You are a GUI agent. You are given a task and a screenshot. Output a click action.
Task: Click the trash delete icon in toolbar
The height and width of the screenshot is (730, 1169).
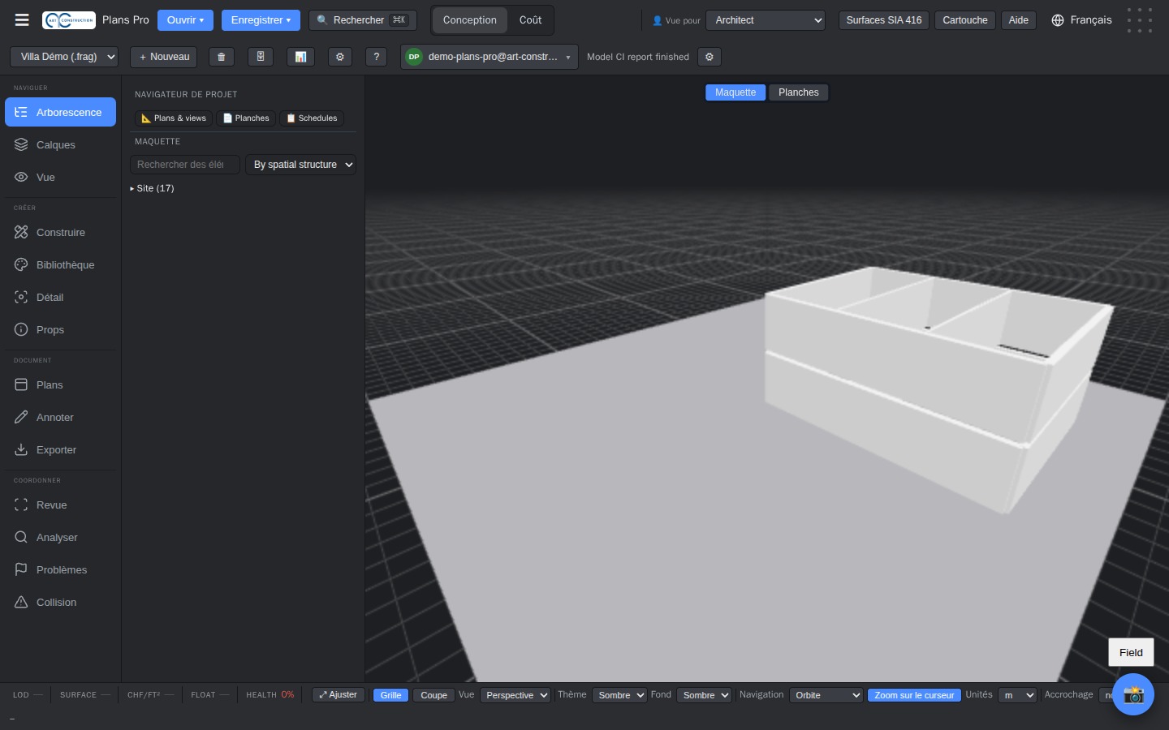pyautogui.click(x=221, y=57)
